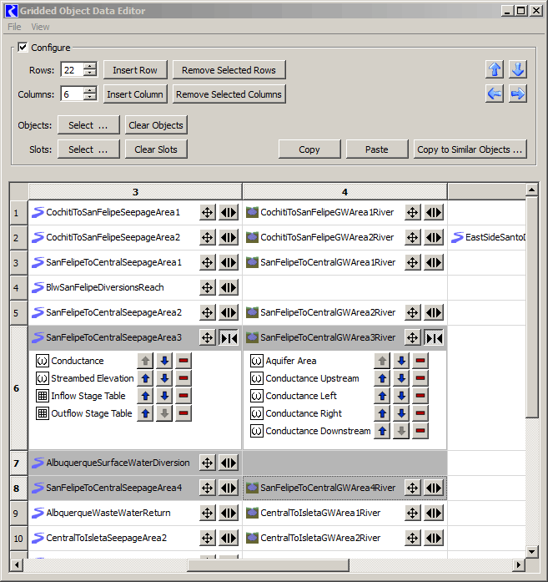Move Conductance Downstream slot up
The height and width of the screenshot is (582, 548).
(382, 431)
